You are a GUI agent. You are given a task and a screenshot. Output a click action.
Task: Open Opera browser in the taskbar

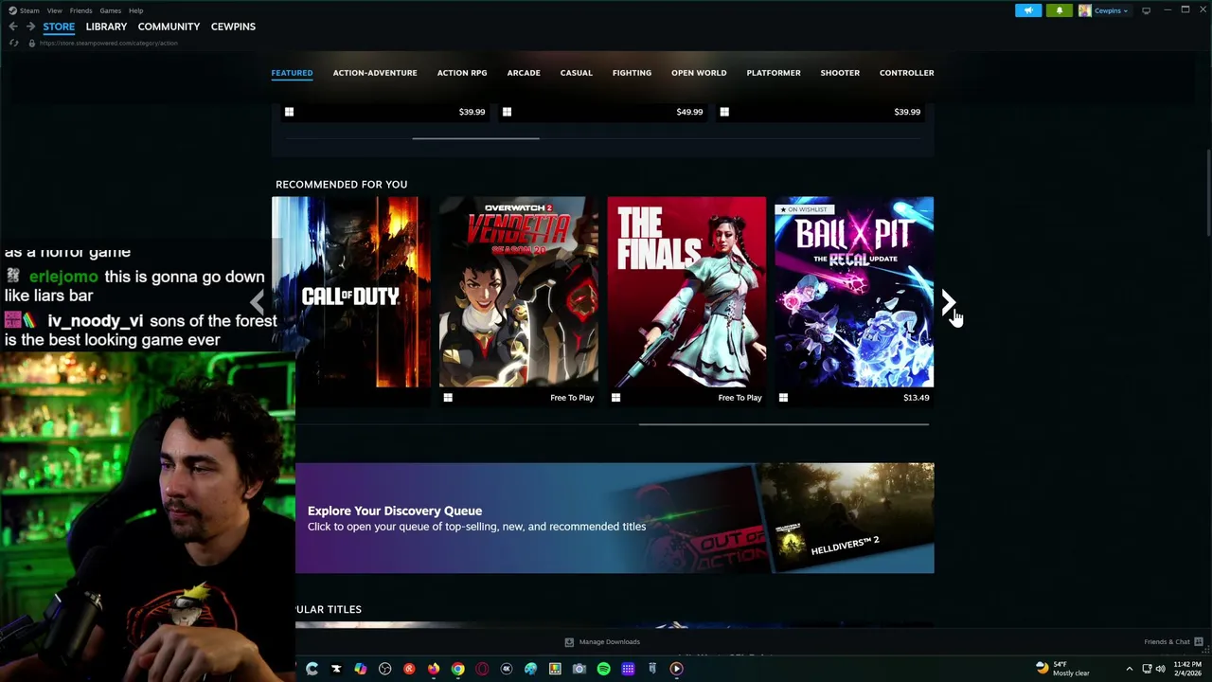(x=482, y=669)
